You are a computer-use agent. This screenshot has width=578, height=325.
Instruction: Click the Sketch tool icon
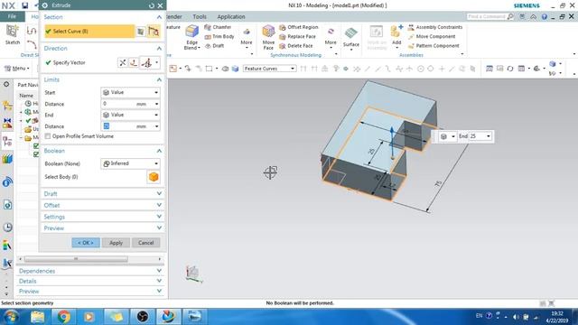pyautogui.click(x=12, y=32)
